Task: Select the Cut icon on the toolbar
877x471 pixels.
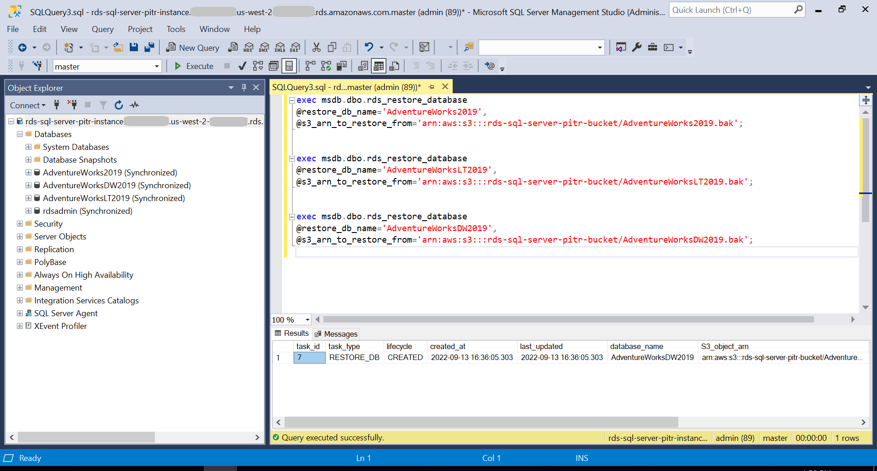Action: 316,47
